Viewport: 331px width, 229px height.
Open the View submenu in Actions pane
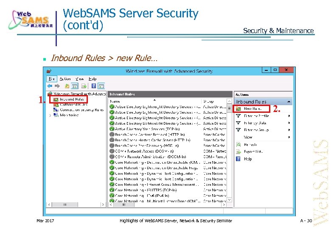pyautogui.click(x=248, y=137)
